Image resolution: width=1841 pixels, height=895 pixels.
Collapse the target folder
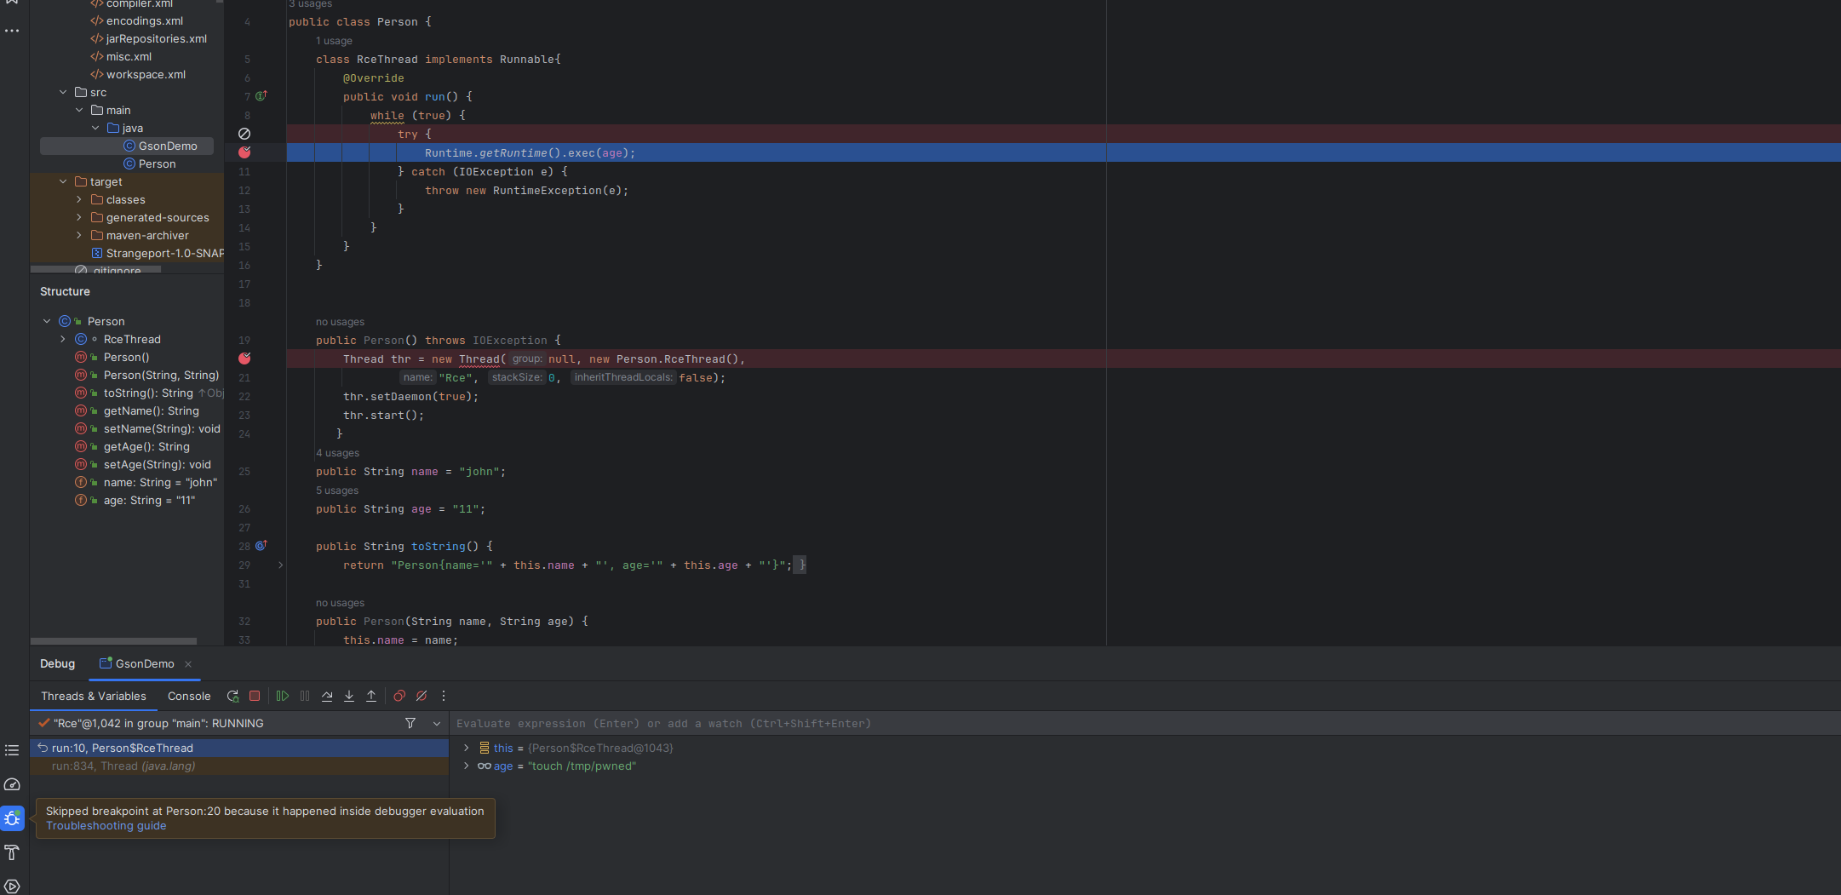click(63, 181)
